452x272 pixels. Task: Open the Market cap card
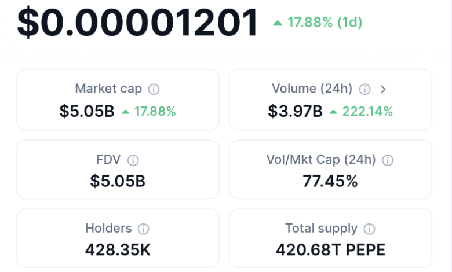[118, 100]
